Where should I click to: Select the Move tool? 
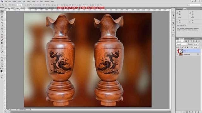[2, 11]
